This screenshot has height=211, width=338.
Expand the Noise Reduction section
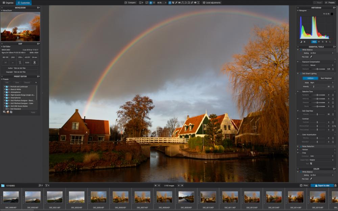coord(298,147)
